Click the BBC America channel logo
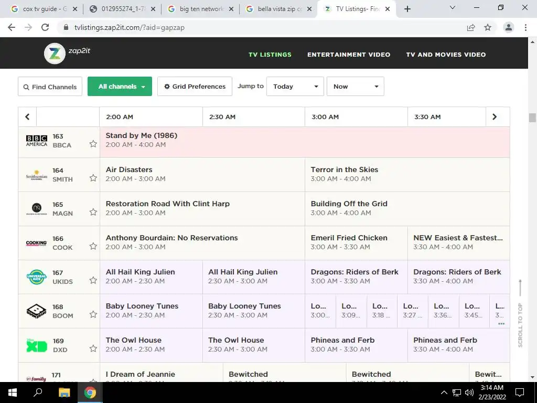537x403 pixels. point(37,141)
